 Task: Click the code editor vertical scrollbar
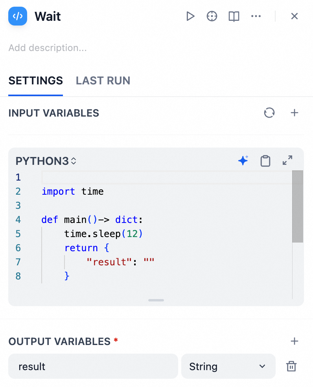pos(298,206)
